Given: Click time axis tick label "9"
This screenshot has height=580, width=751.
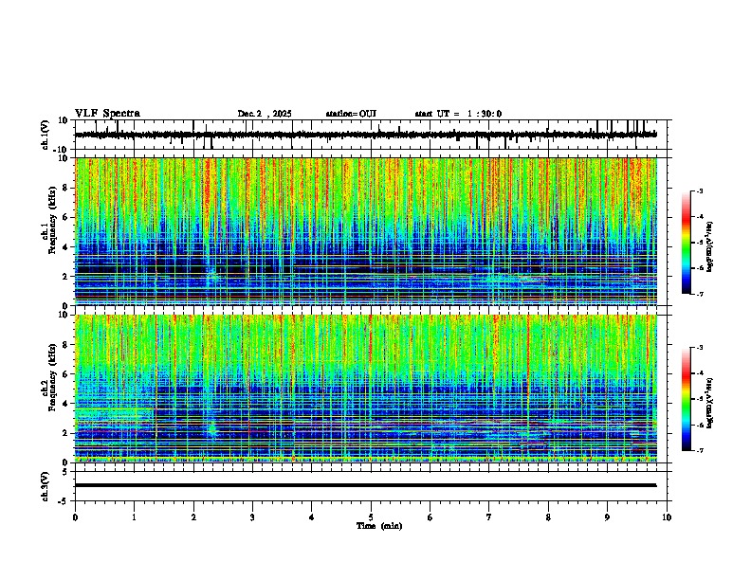Looking at the screenshot, I should tap(607, 517).
